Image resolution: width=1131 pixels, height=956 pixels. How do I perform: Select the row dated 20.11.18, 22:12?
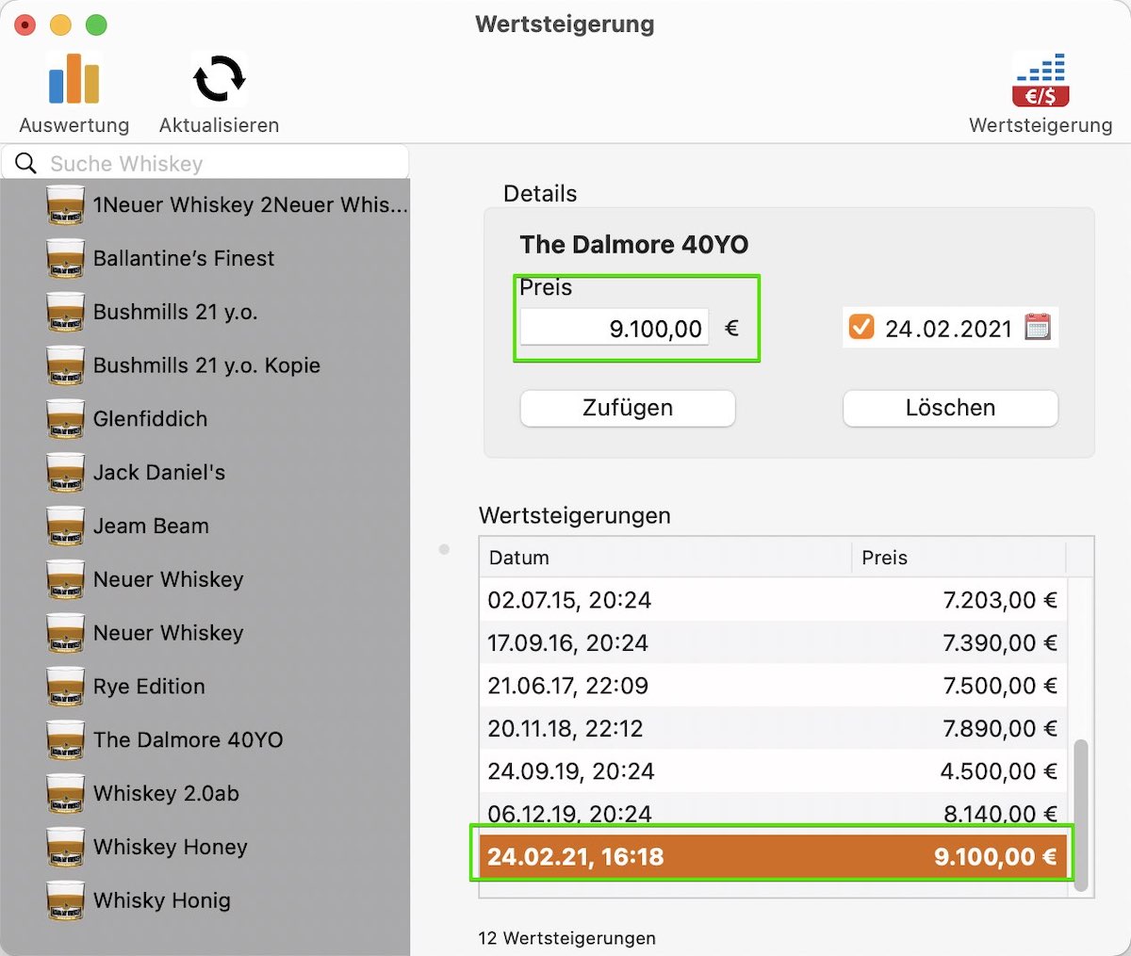pos(773,728)
